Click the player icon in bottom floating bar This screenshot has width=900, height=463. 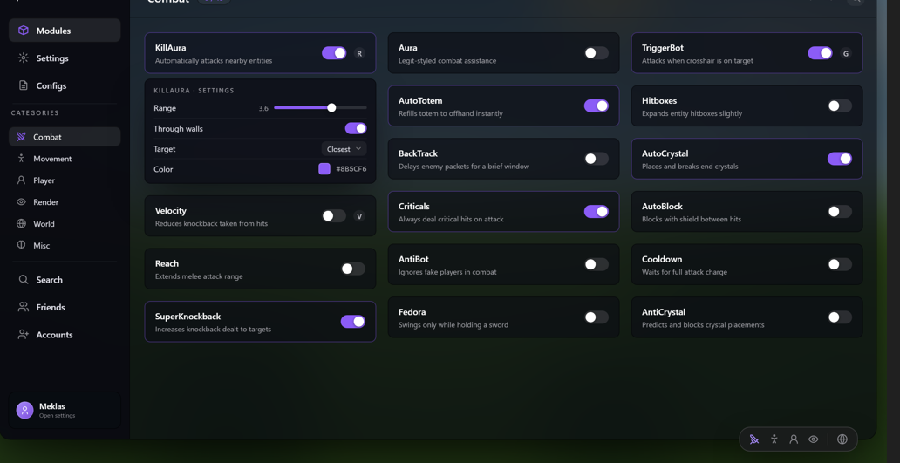(x=794, y=439)
